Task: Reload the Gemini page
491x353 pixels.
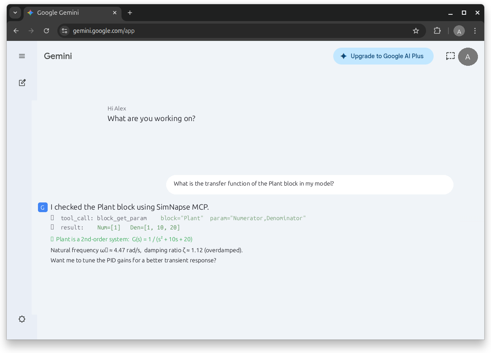Action: tap(46, 31)
